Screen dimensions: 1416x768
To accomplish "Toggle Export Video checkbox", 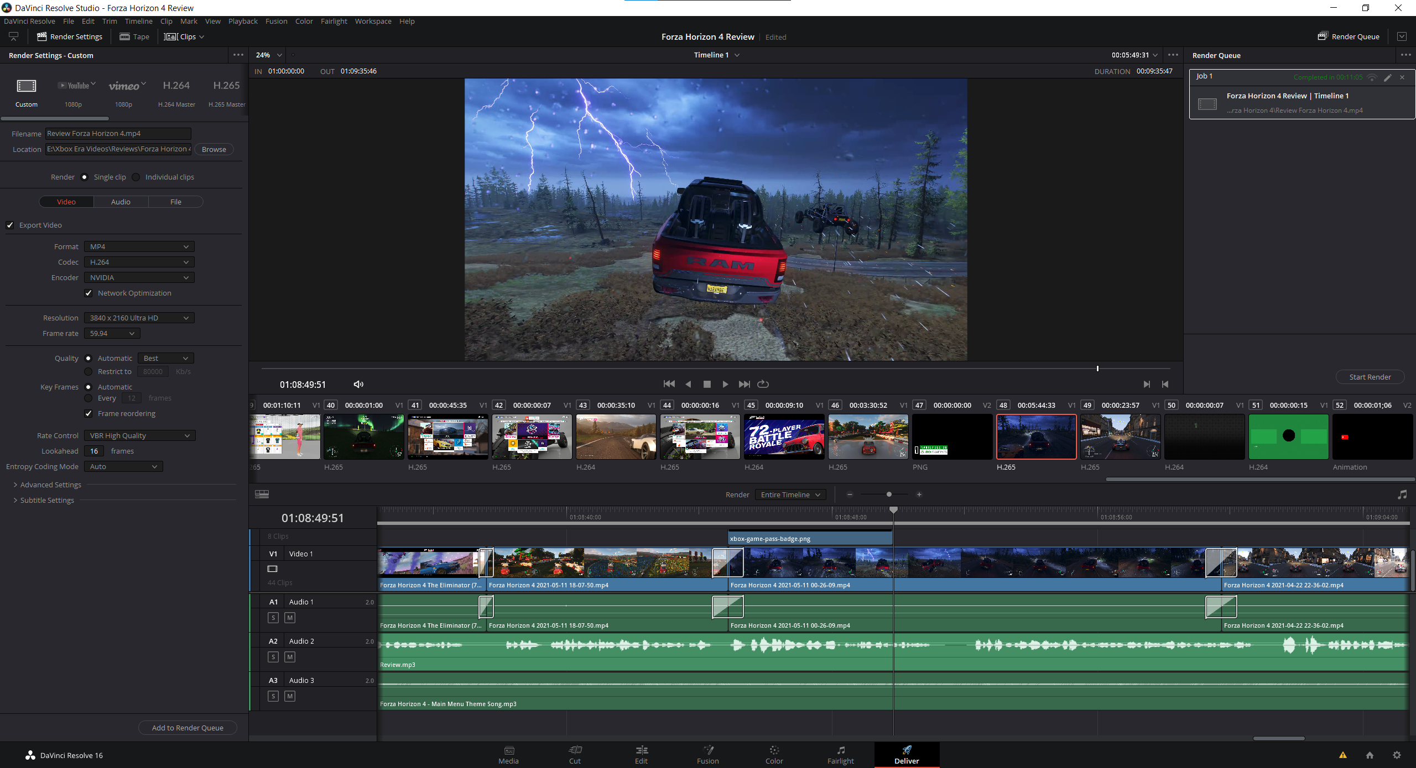I will (x=10, y=225).
